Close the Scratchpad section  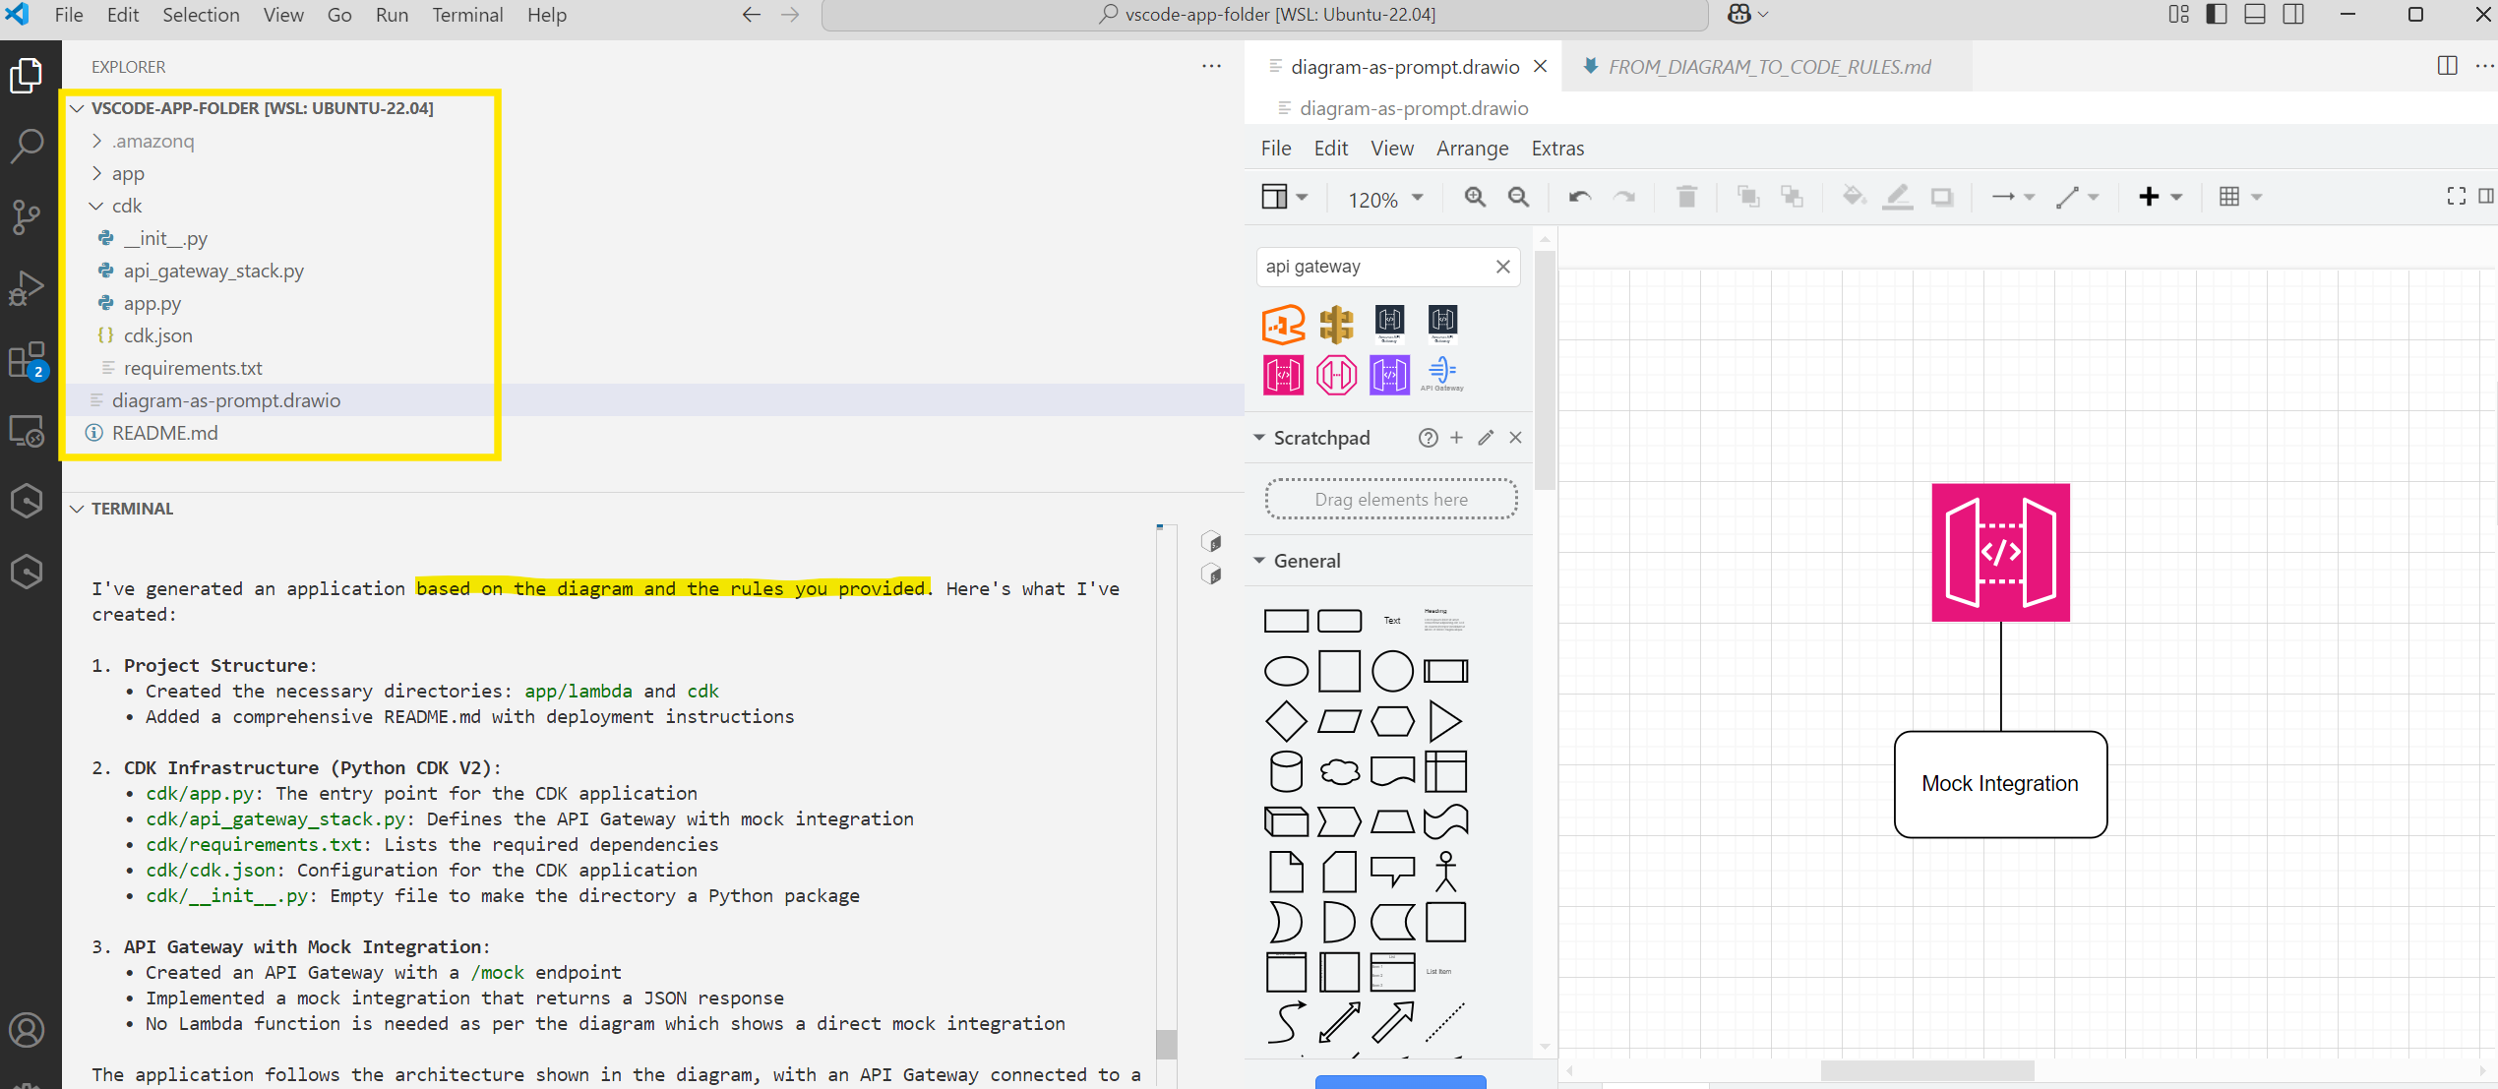point(1515,438)
